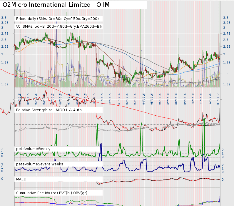The width and height of the screenshot is (234, 206).
Task: Click the 11/2015 date label
Action: coord(102,99)
